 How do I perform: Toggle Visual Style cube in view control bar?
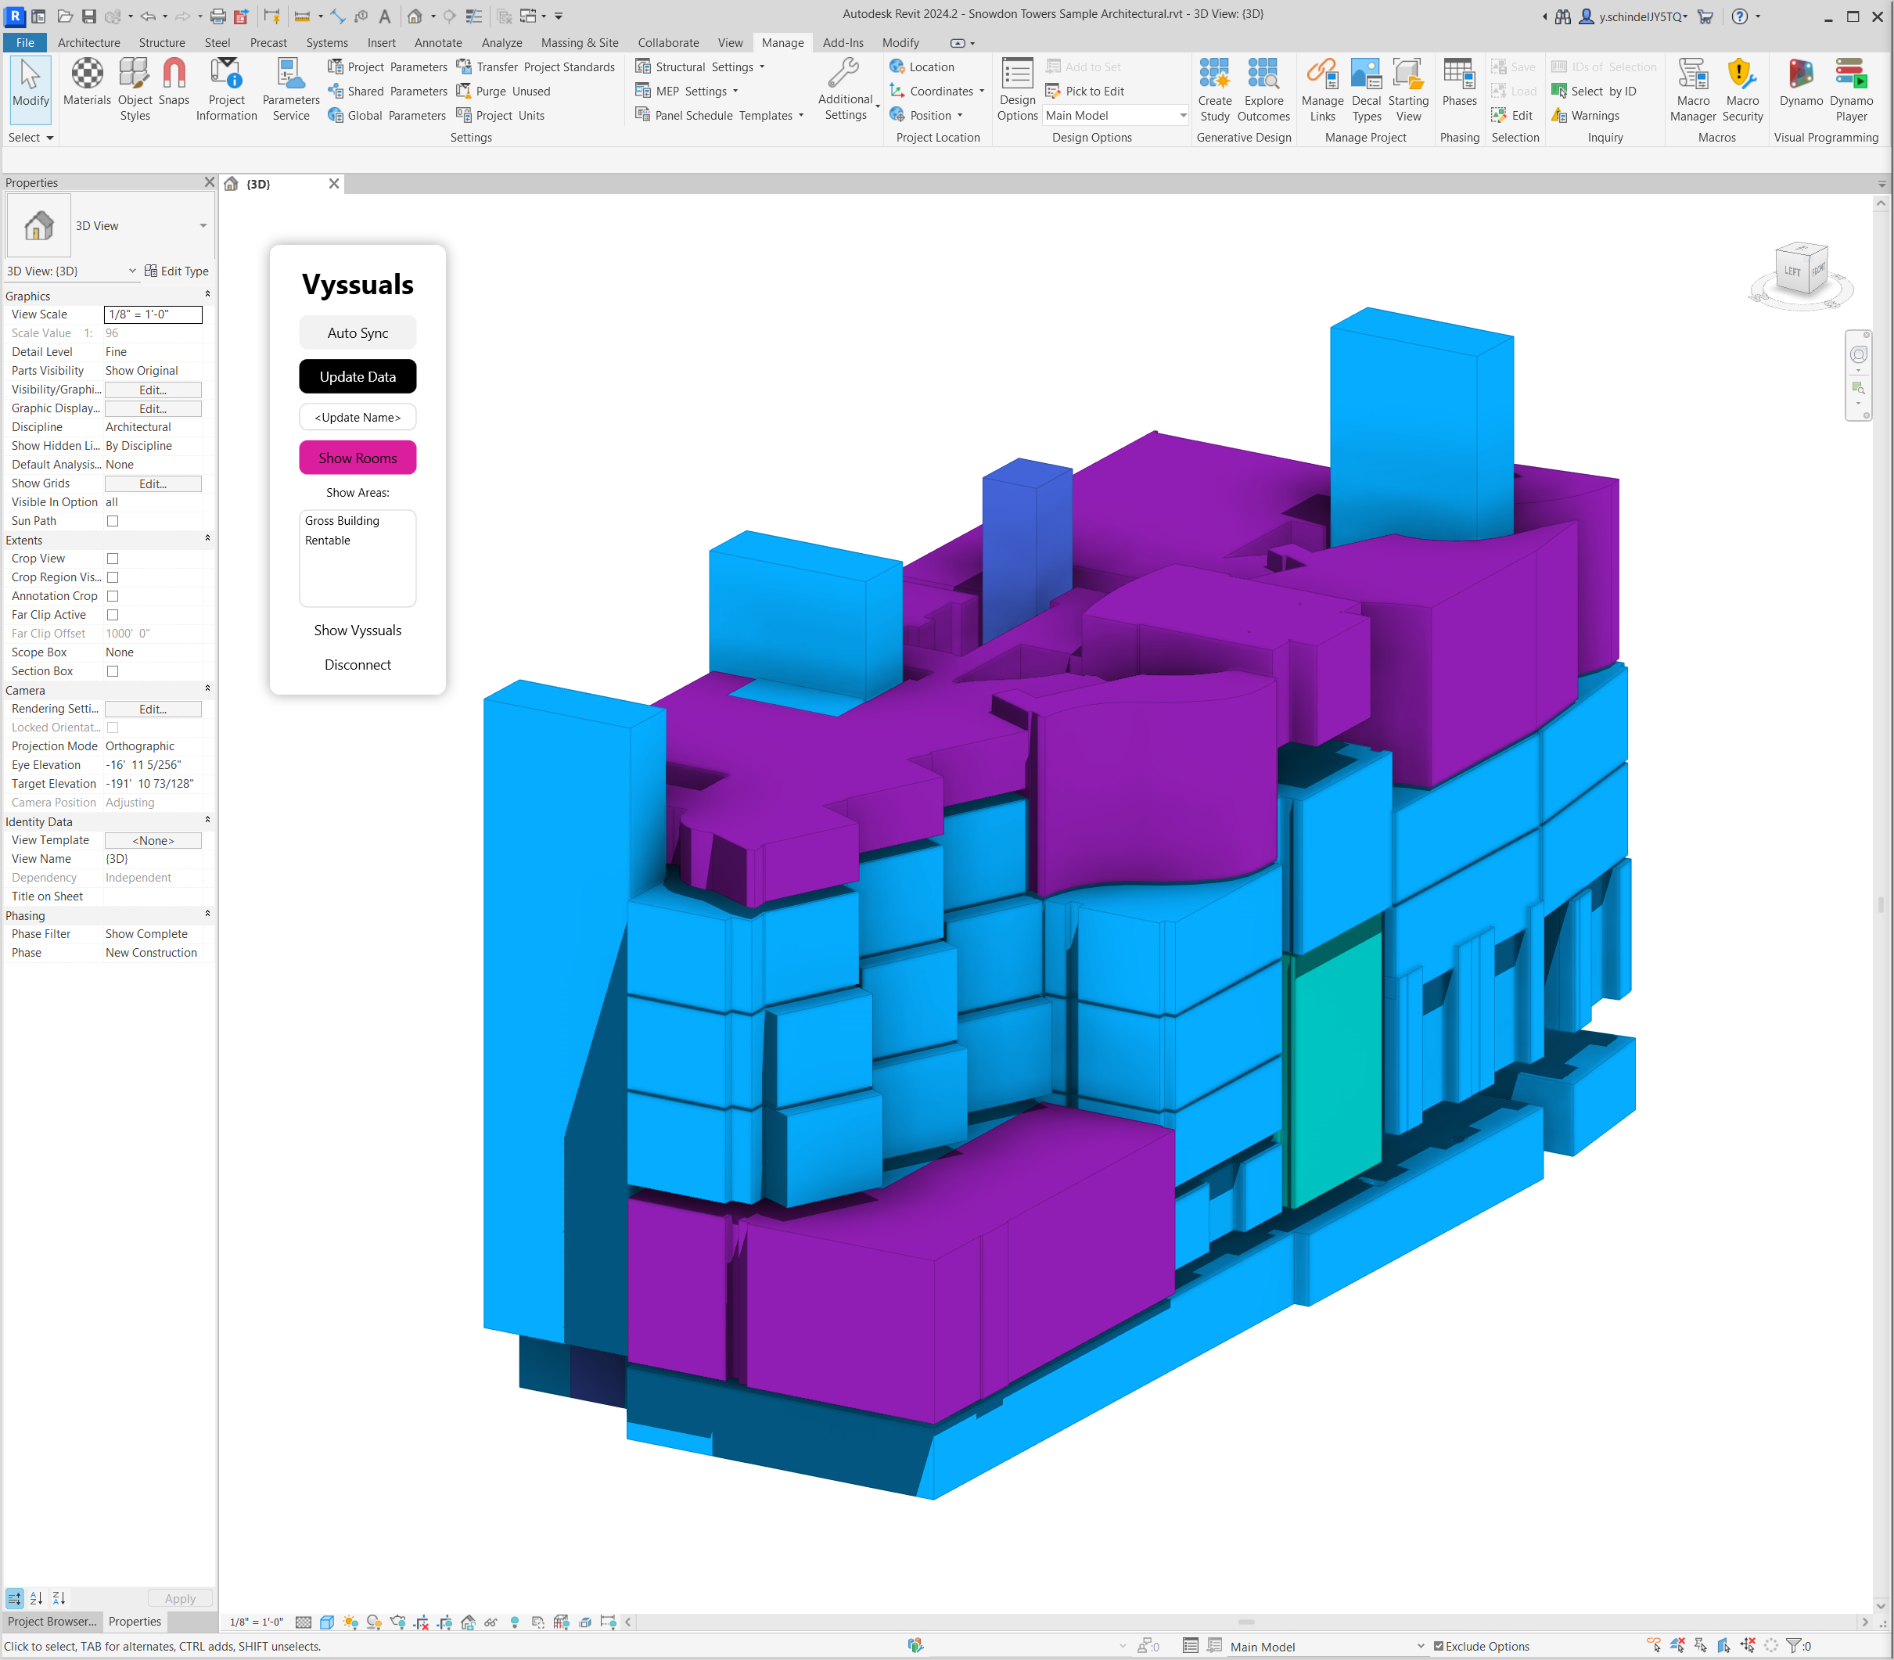tap(326, 1622)
